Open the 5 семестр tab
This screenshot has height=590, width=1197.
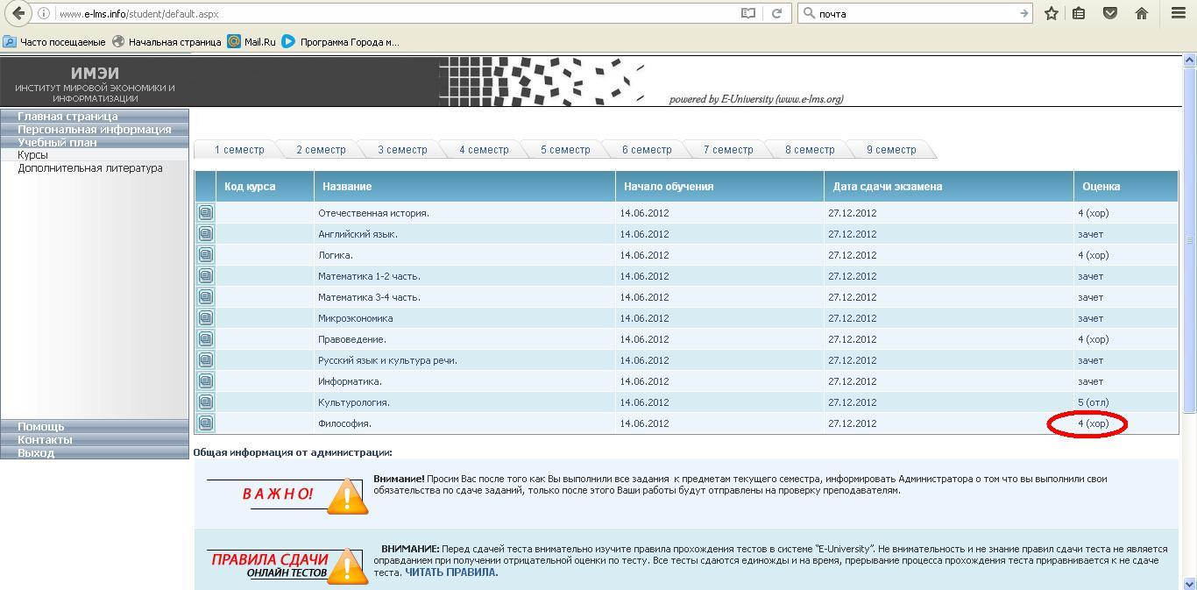[565, 150]
